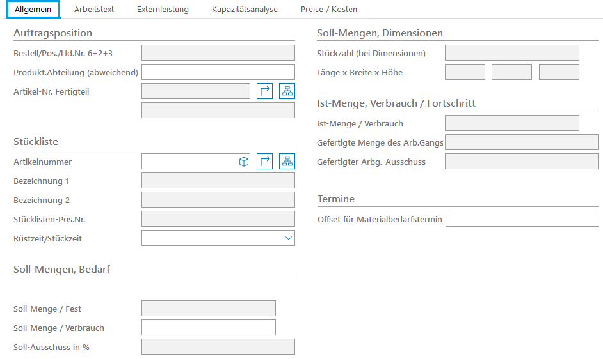603x359 pixels.
Task: Switch to the Arbeitstext tab
Action: pyautogui.click(x=94, y=10)
